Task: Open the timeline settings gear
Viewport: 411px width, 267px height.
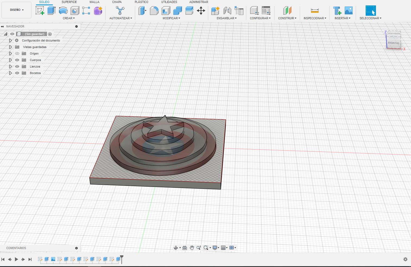Action: pyautogui.click(x=405, y=259)
